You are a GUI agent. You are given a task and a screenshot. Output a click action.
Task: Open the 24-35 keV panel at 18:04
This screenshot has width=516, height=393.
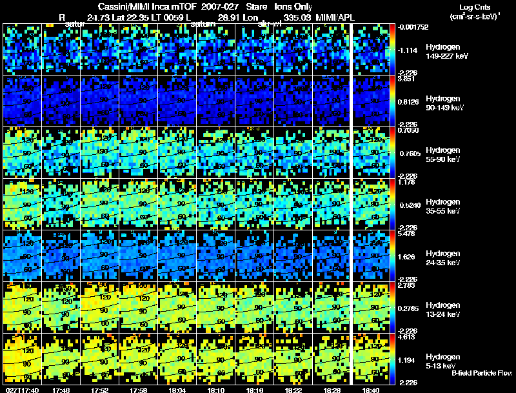pyautogui.click(x=177, y=256)
